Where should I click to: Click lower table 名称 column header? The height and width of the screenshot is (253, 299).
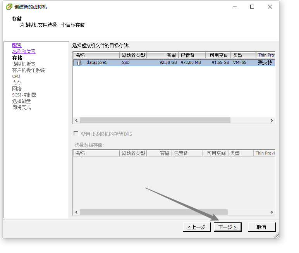96,153
